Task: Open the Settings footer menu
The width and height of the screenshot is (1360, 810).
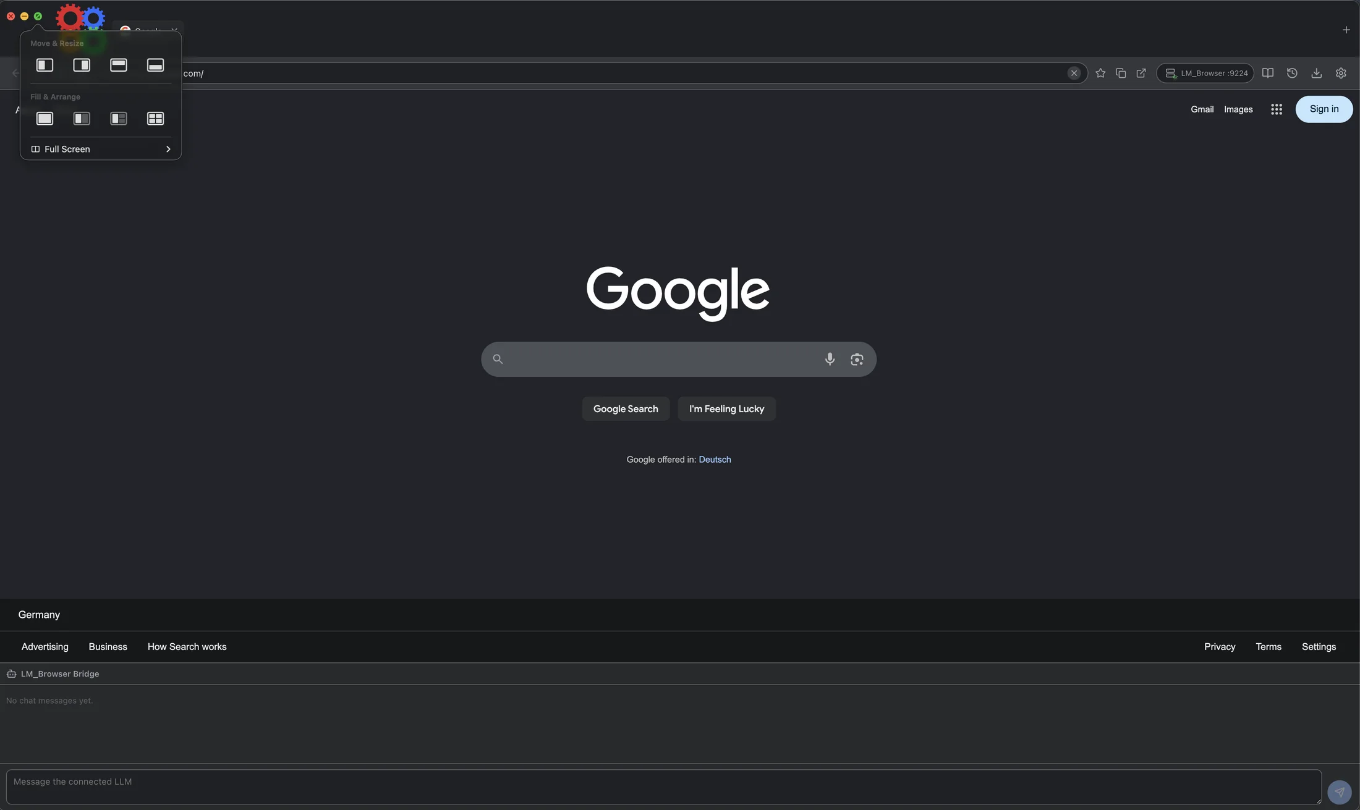Action: tap(1319, 647)
